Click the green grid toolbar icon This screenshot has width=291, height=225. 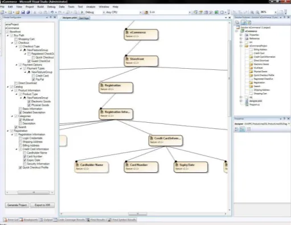coord(216,12)
